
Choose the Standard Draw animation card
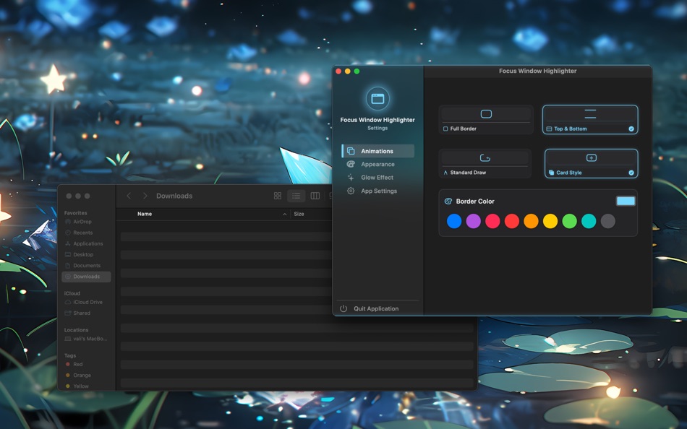pyautogui.click(x=485, y=163)
